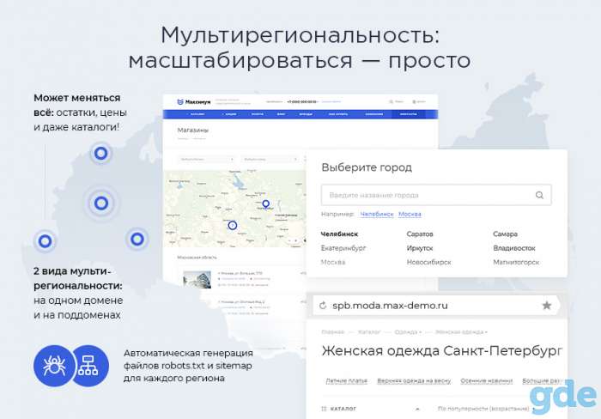
Task: Open the second filter dropdown above the stores map
Action: click(270, 159)
